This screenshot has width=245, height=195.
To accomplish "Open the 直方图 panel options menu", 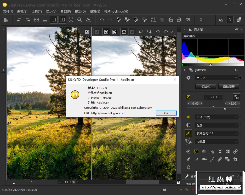I will pos(236,29).
